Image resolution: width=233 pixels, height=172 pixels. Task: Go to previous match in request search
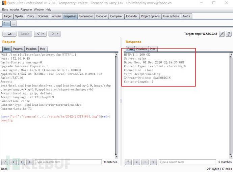point(13,162)
